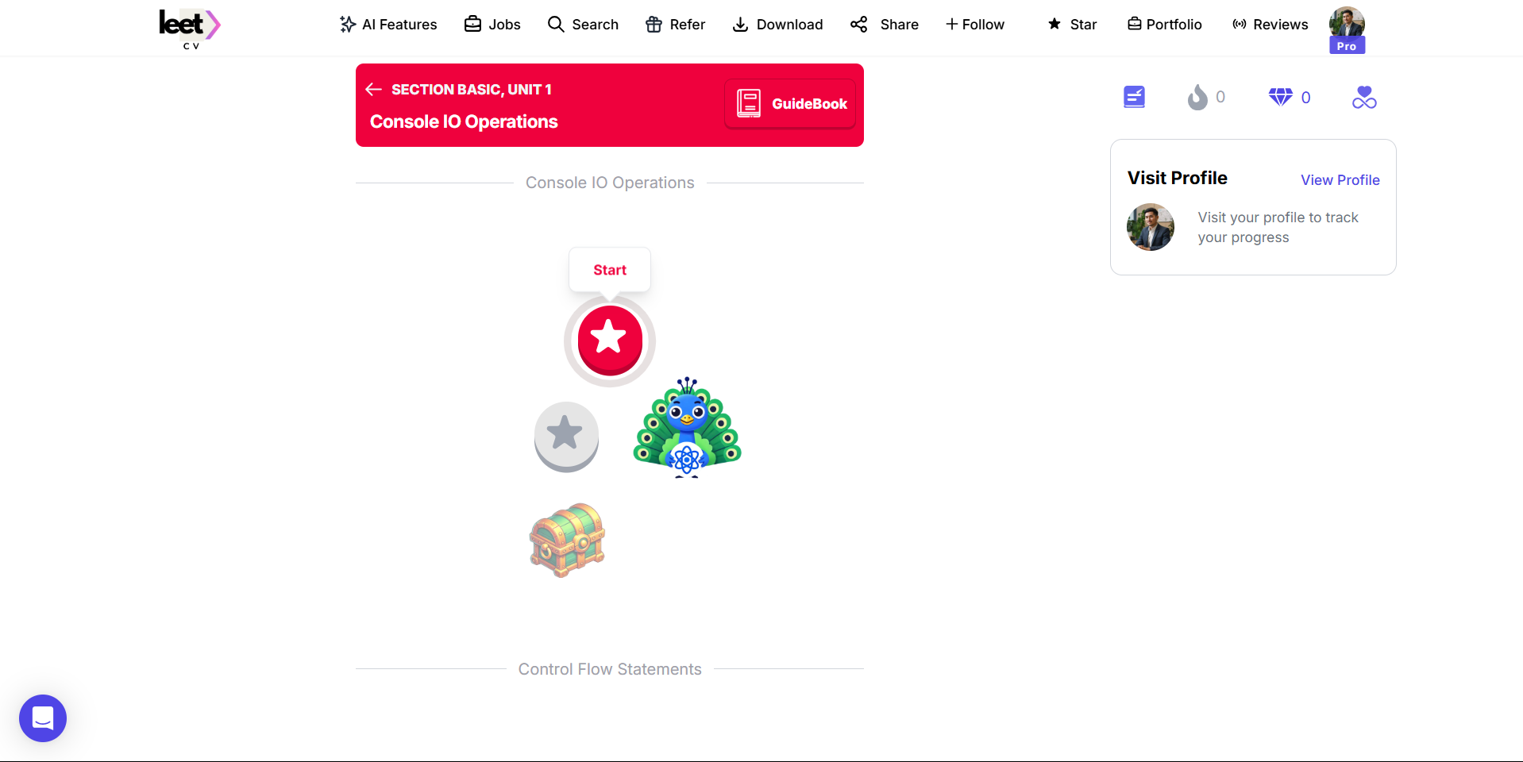Click the Download option
Viewport: 1523px width, 762px height.
coord(777,25)
